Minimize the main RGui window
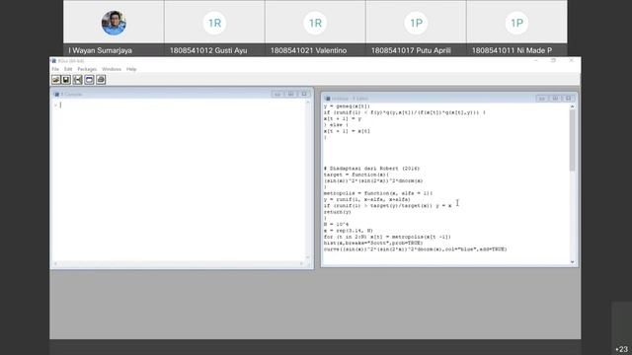The width and height of the screenshot is (632, 355). click(x=536, y=61)
